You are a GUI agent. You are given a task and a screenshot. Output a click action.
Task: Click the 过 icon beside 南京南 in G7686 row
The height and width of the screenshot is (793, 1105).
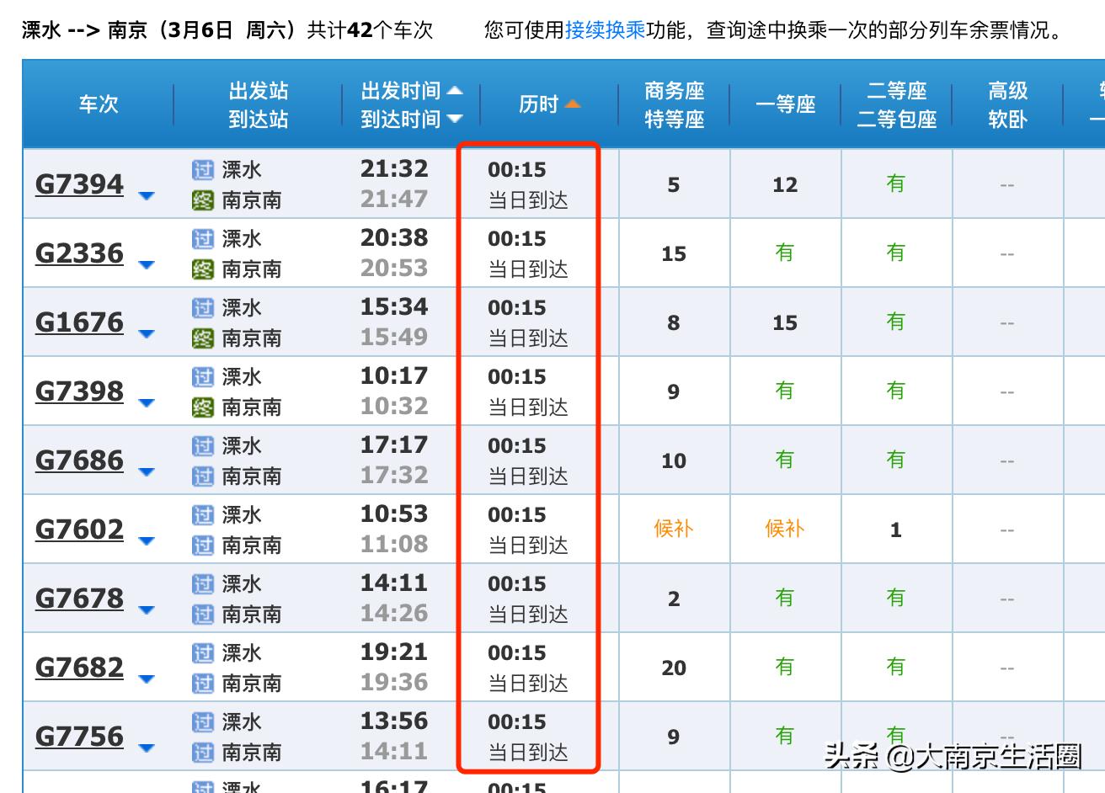point(203,476)
